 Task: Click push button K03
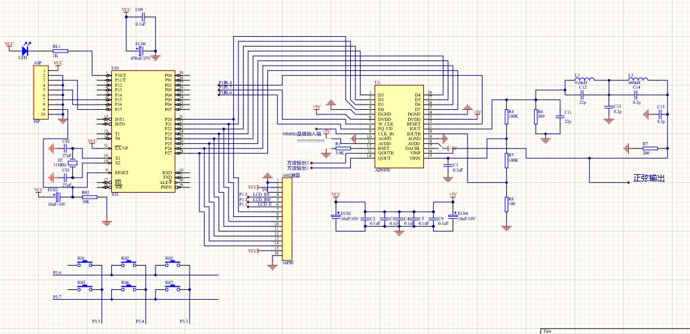tap(172, 264)
